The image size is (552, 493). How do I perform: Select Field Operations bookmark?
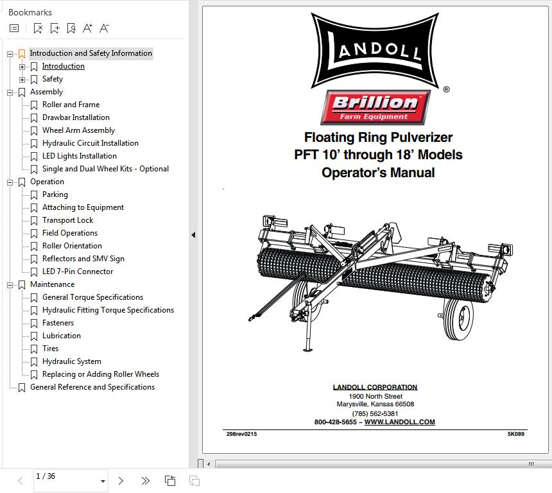70,233
